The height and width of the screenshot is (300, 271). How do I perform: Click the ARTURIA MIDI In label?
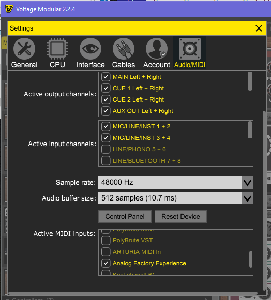(137, 252)
